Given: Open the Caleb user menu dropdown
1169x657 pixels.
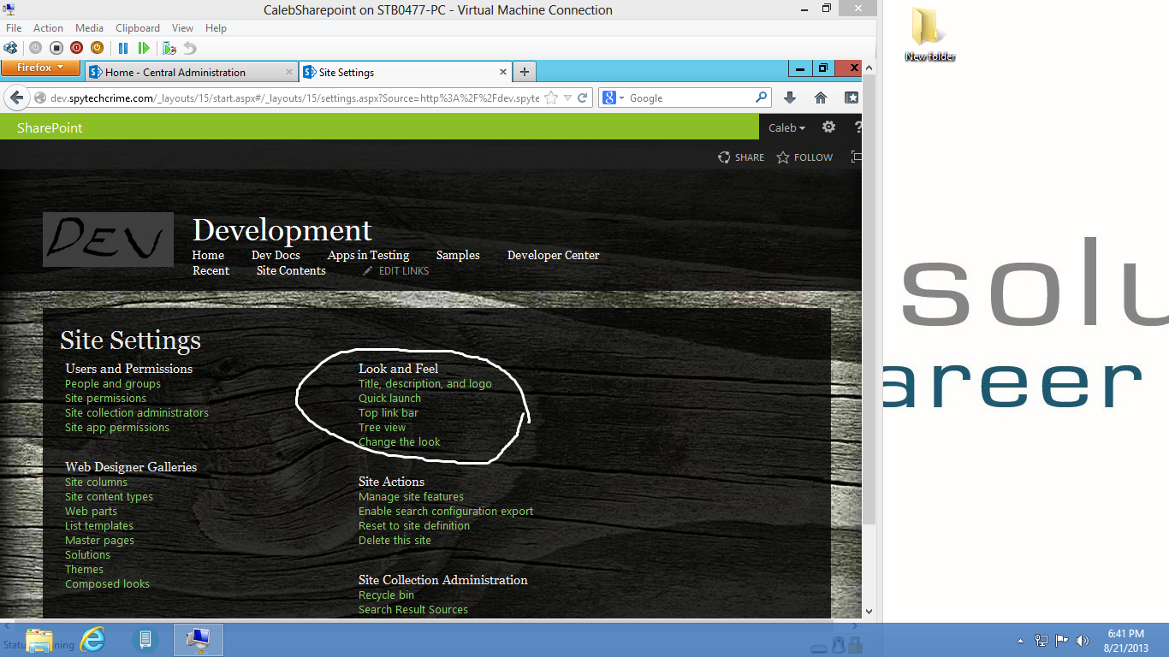Looking at the screenshot, I should pyautogui.click(x=787, y=127).
